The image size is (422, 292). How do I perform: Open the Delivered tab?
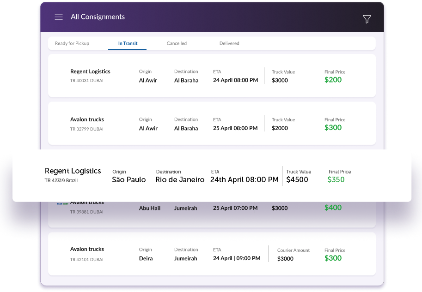pos(229,43)
